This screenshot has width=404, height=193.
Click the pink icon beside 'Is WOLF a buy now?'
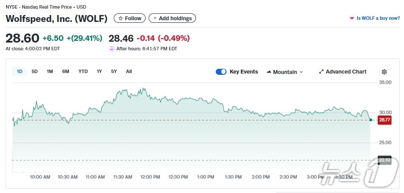pos(352,18)
